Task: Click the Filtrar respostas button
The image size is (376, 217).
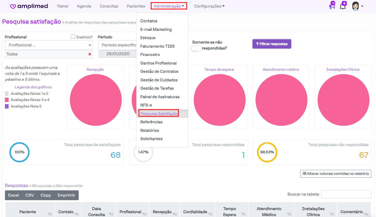Action: [x=272, y=44]
